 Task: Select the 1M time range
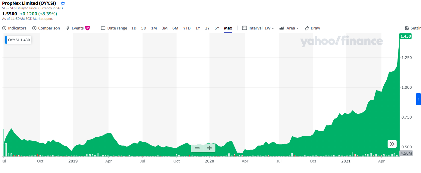pyautogui.click(x=154, y=28)
